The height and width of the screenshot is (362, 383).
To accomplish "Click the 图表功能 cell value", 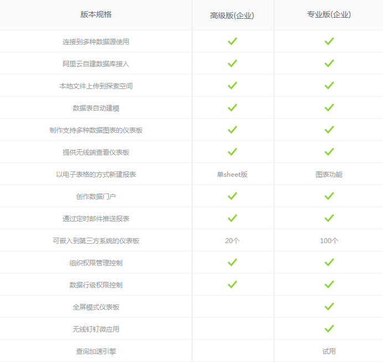I will [329, 175].
